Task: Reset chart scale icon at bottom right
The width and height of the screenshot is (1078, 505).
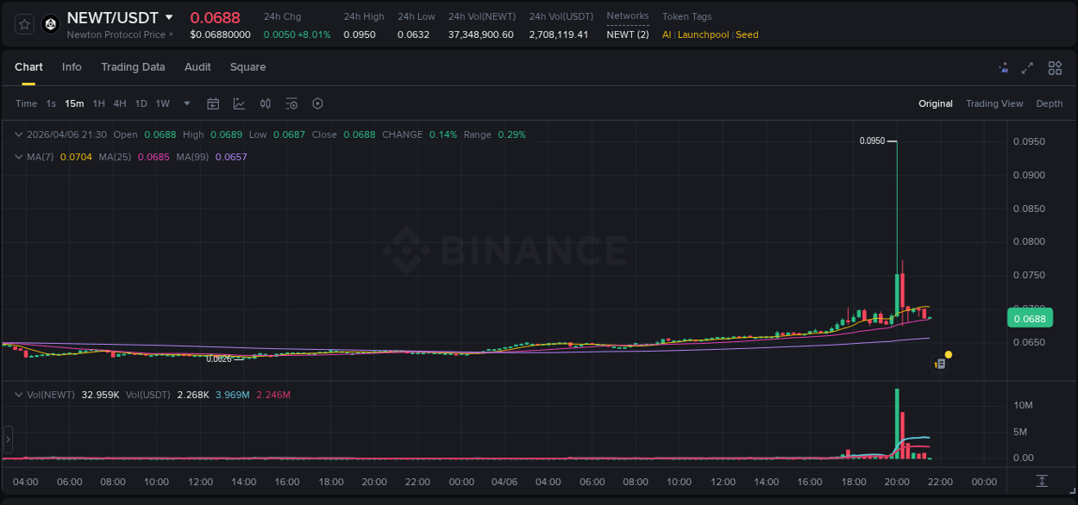Action: click(1042, 481)
